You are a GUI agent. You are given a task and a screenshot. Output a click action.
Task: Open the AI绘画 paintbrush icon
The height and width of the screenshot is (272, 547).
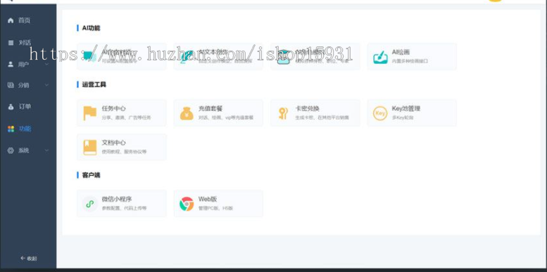[x=380, y=57]
